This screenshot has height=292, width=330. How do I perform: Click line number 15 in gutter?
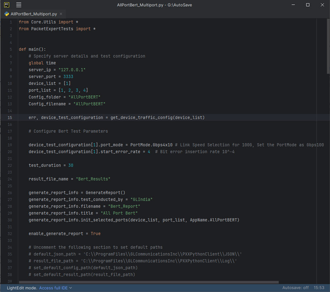click(x=10, y=118)
